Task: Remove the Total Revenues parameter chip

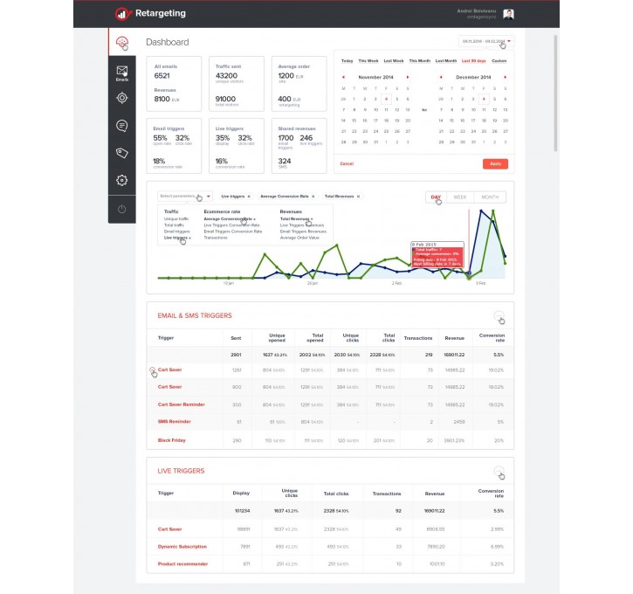Action: point(358,197)
